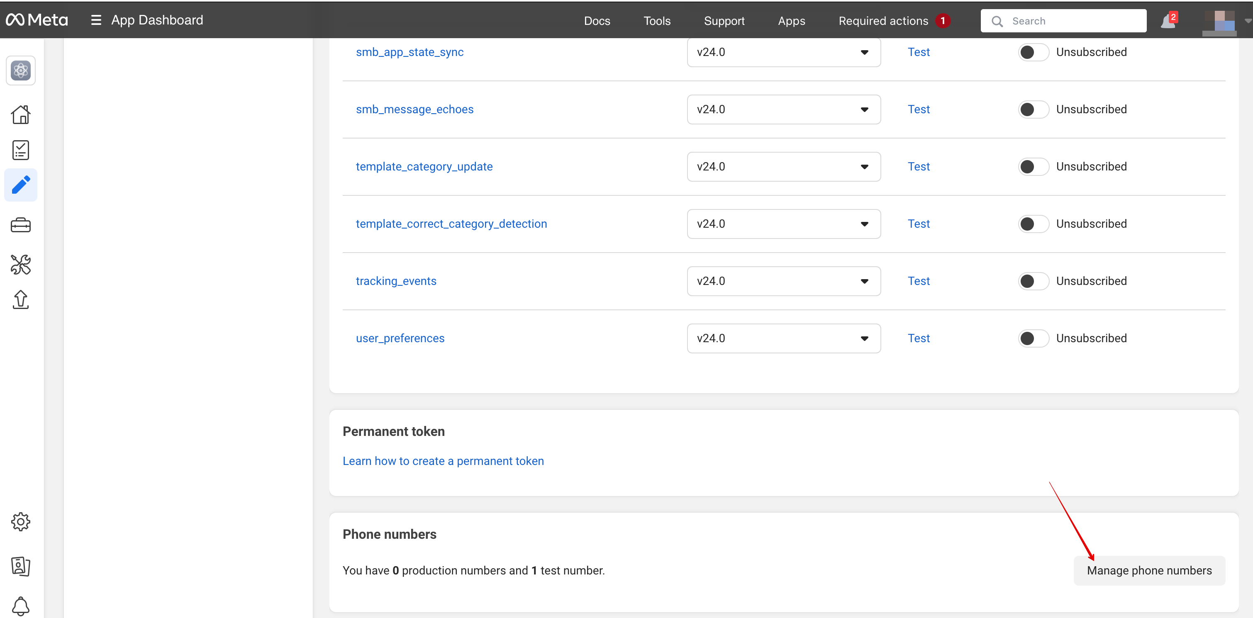The width and height of the screenshot is (1253, 618).
Task: Click the checklist sidebar icon
Action: [20, 150]
